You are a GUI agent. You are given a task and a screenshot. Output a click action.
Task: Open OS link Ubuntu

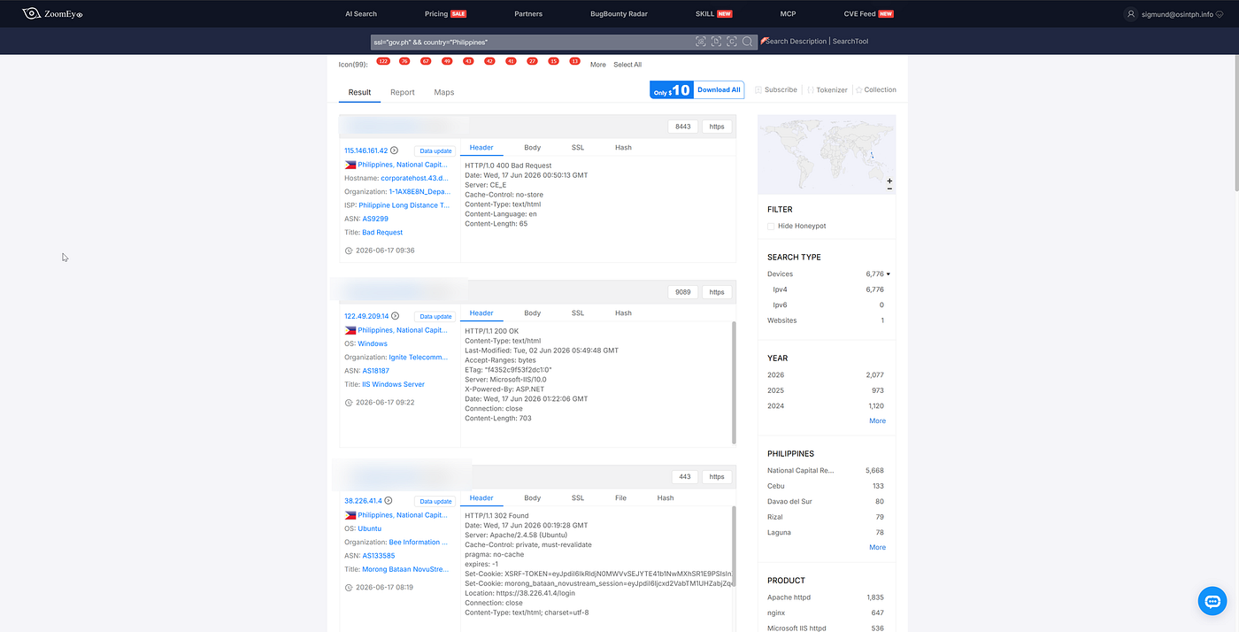370,528
